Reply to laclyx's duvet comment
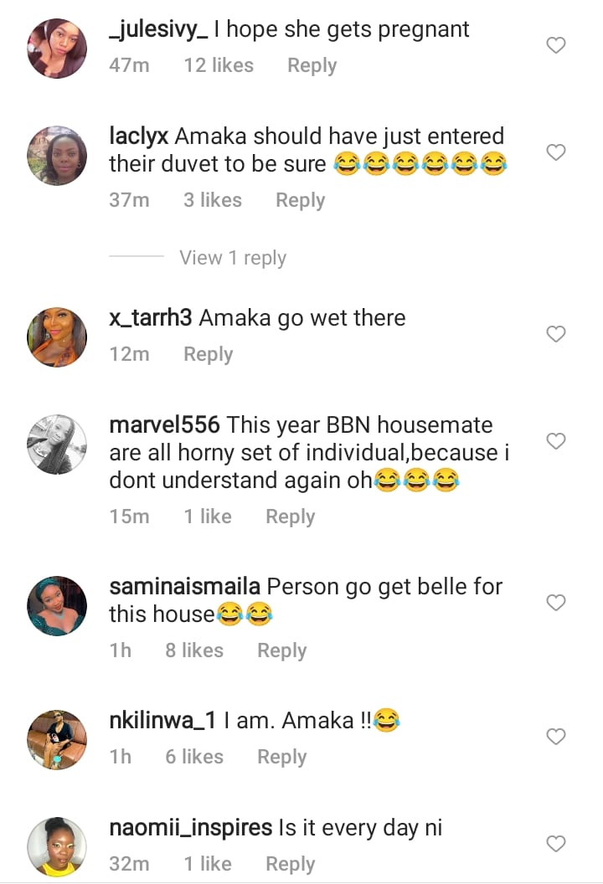The width and height of the screenshot is (603, 884). pyautogui.click(x=300, y=200)
